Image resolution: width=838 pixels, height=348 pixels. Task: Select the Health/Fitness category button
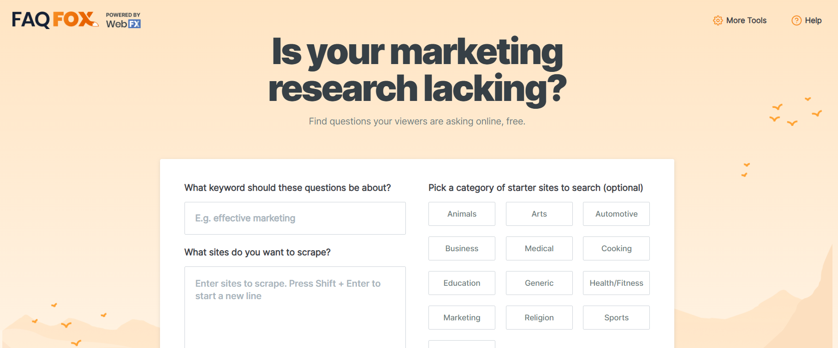pos(616,283)
